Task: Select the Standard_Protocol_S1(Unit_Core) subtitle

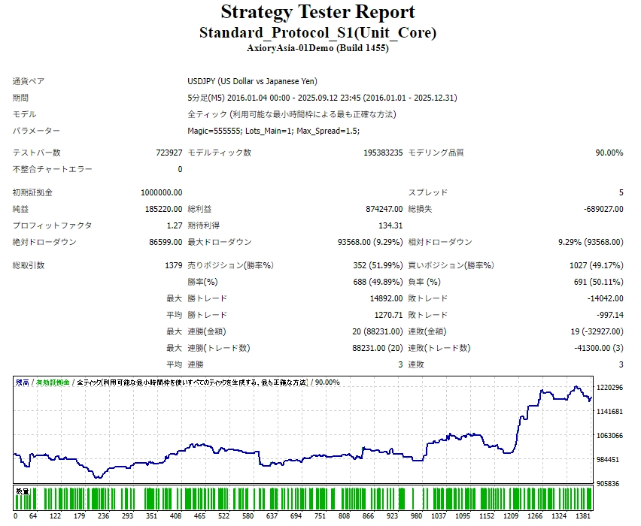Action: coord(317,33)
